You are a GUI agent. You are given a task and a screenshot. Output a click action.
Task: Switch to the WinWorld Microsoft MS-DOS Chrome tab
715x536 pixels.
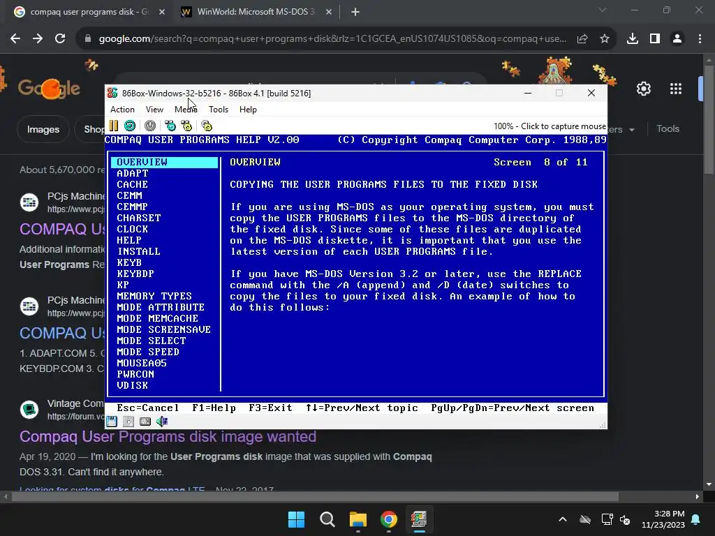tap(256, 12)
